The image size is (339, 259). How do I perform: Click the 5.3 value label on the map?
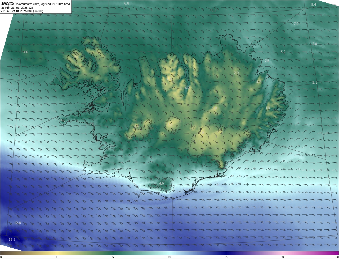click(214, 10)
